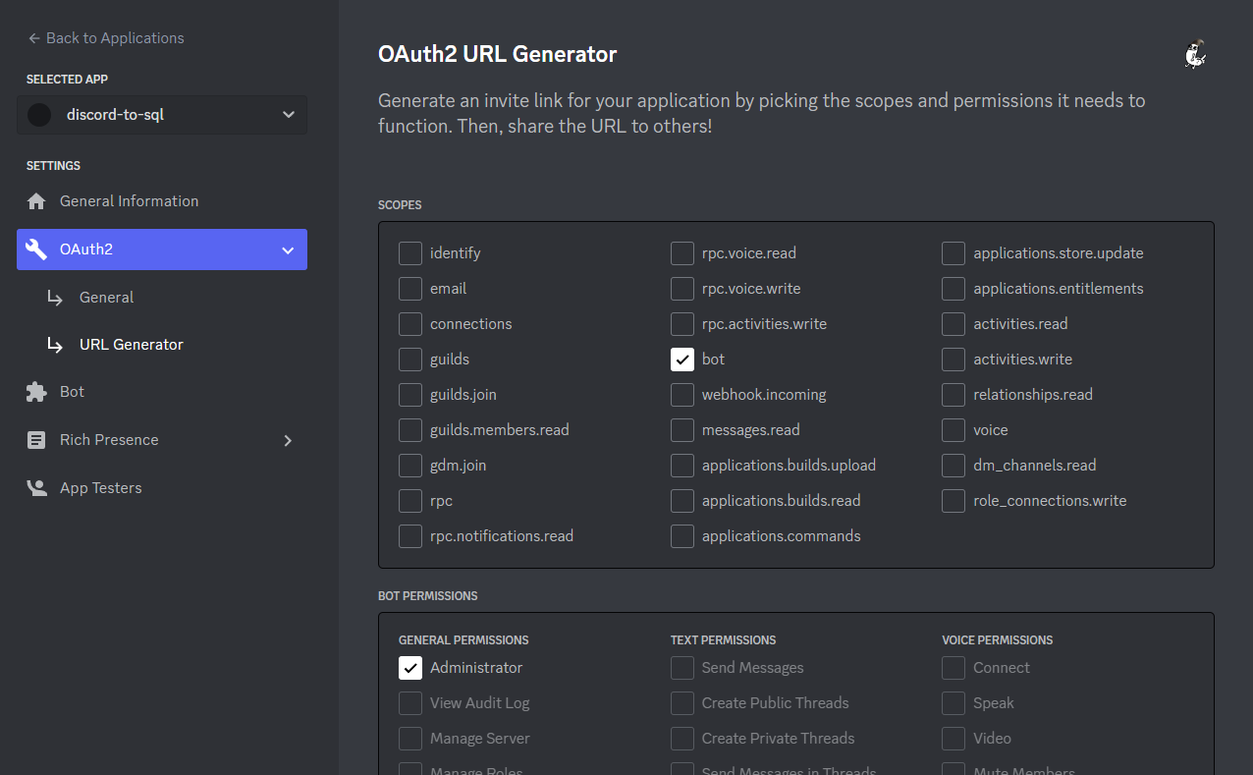This screenshot has height=775, width=1253.
Task: Click the App Testers speaking-head icon
Action: click(35, 487)
